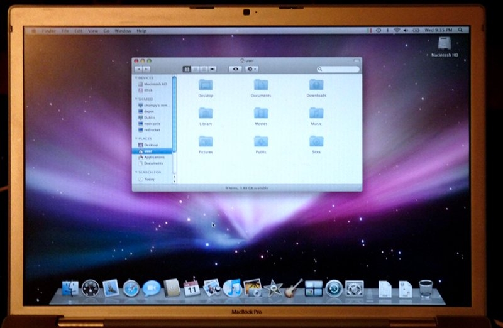Open the Mail app in Dock

(x=111, y=288)
